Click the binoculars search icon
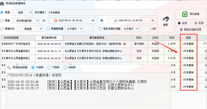The image size is (207, 109). (x=166, y=19)
